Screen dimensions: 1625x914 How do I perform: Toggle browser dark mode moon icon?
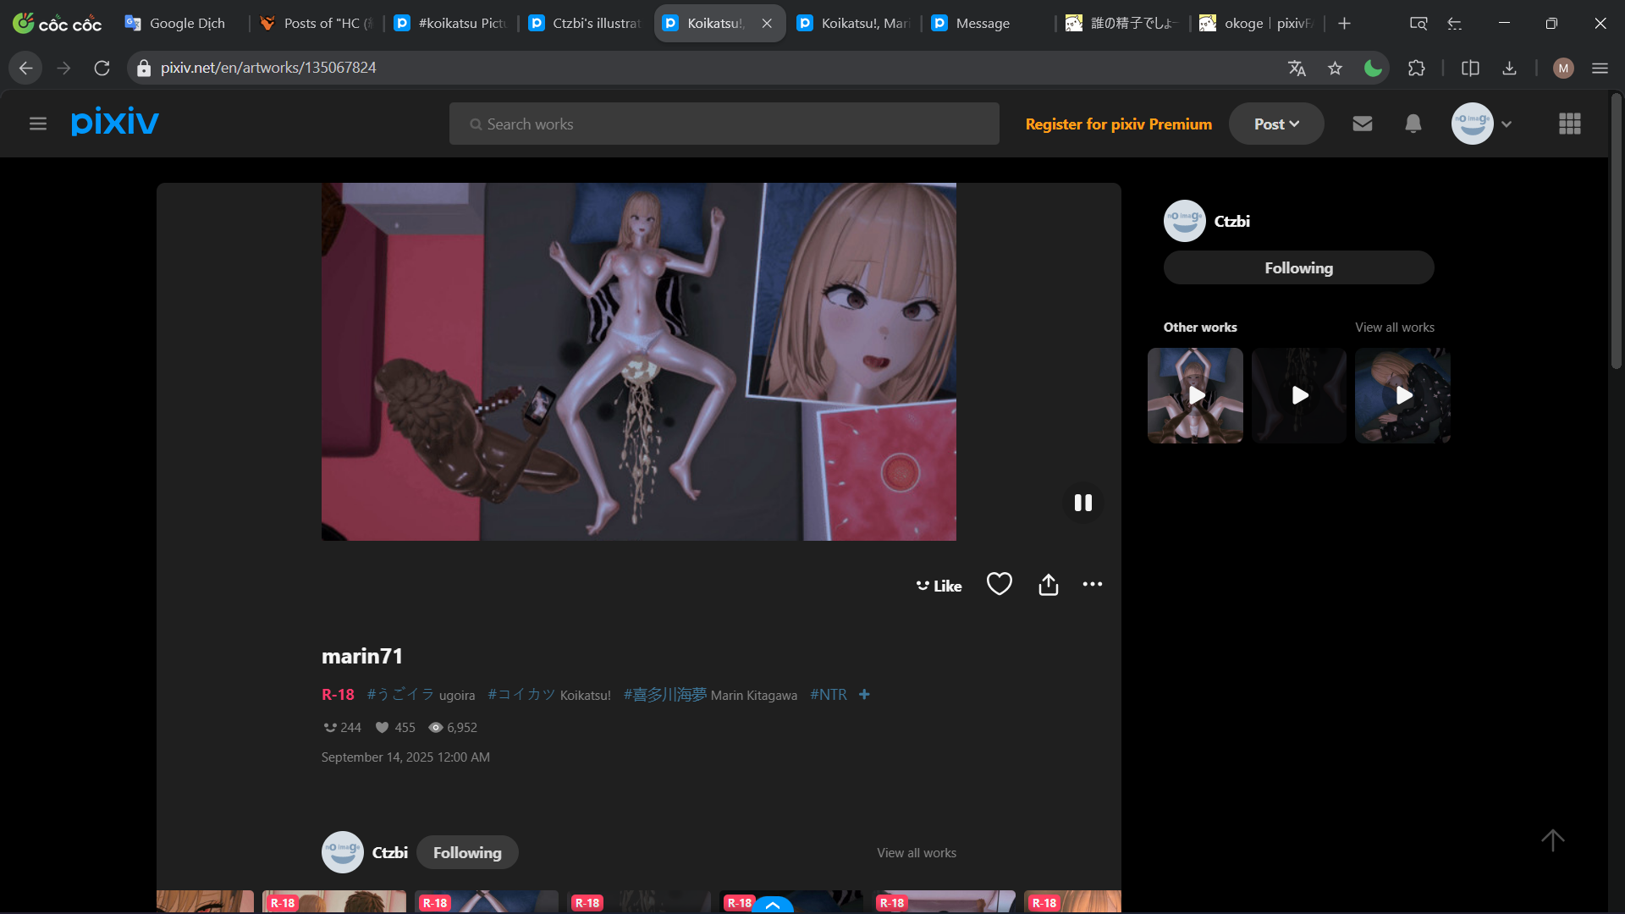tap(1373, 68)
